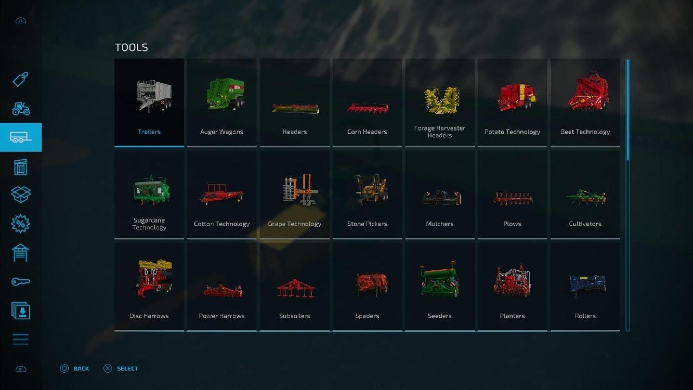693x390 pixels.
Task: Click the Back button
Action: coord(75,368)
